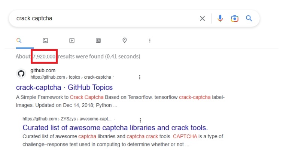The image size is (283, 158).
Task: Open options menu for github.com result
Action: (140, 77)
